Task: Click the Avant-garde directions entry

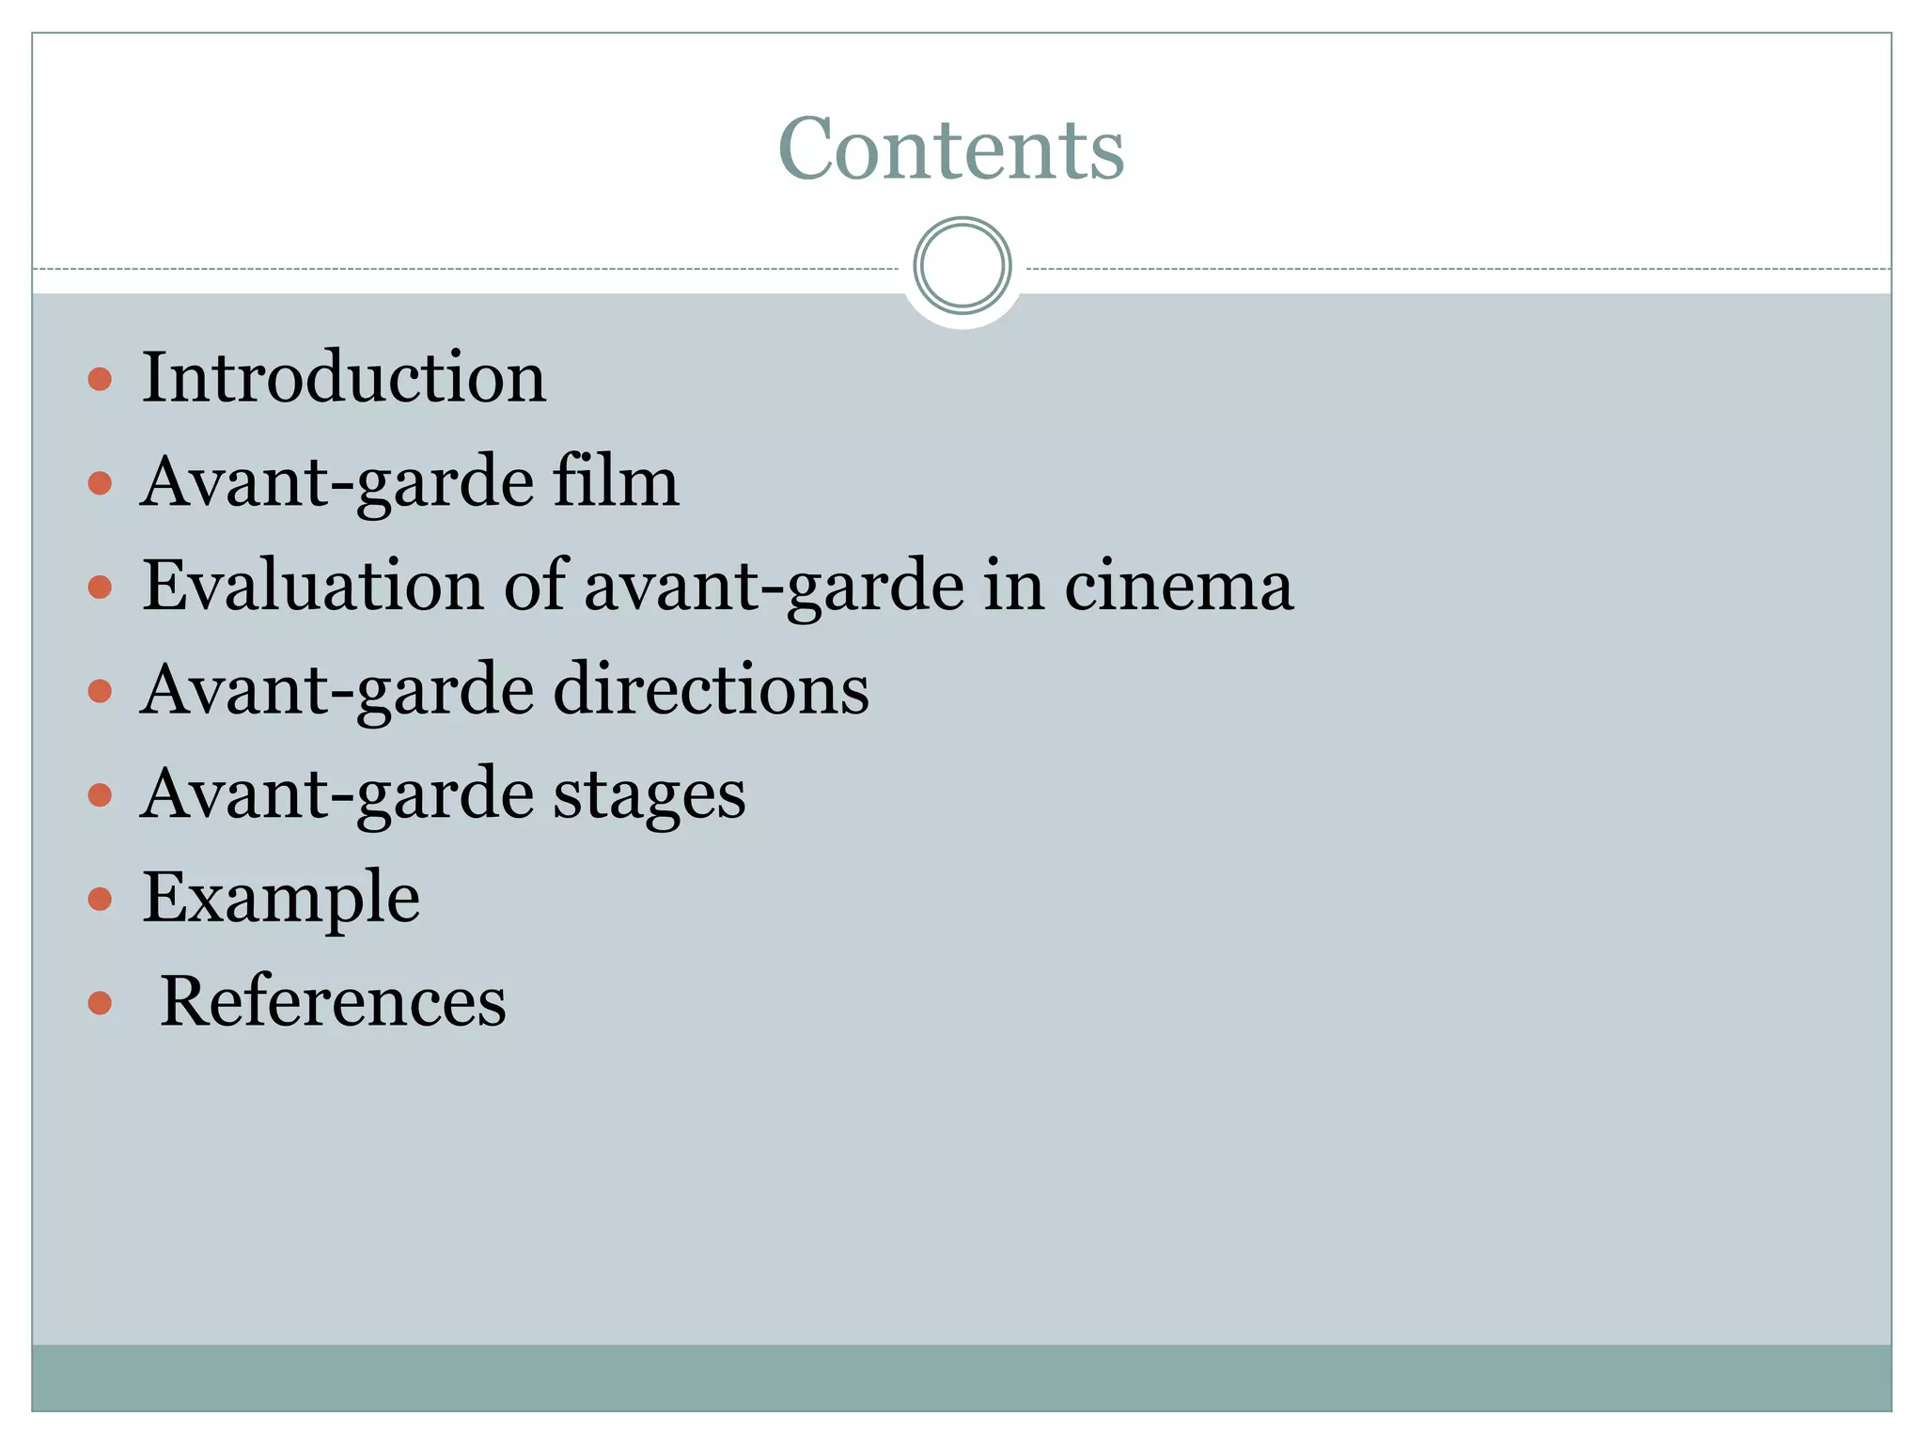Action: (505, 689)
